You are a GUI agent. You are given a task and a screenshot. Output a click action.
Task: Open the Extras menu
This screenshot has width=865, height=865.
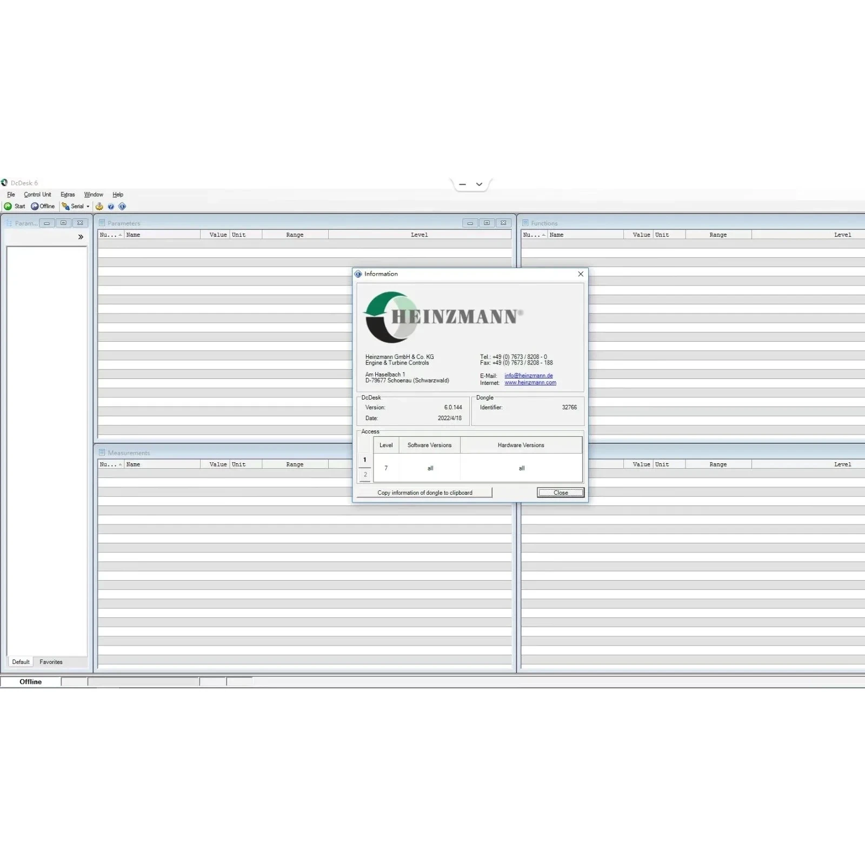pyautogui.click(x=68, y=195)
